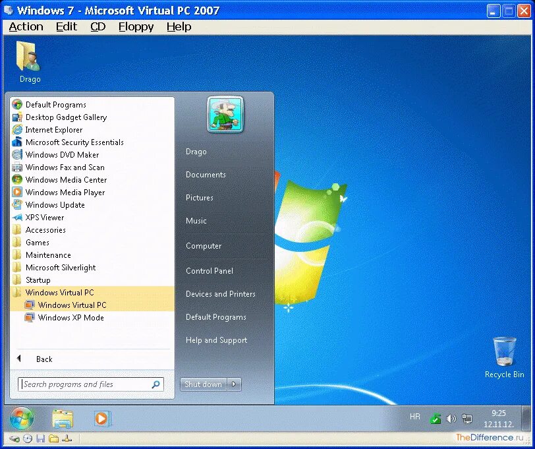Click the Windows Start orb

coord(22,418)
